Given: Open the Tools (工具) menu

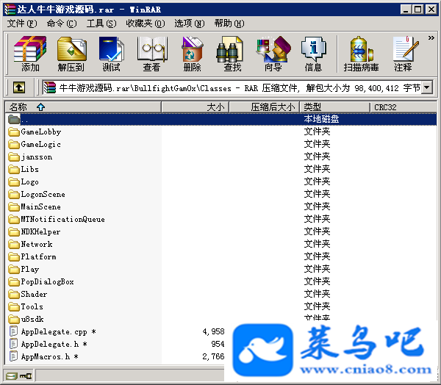Looking at the screenshot, I should (x=101, y=24).
